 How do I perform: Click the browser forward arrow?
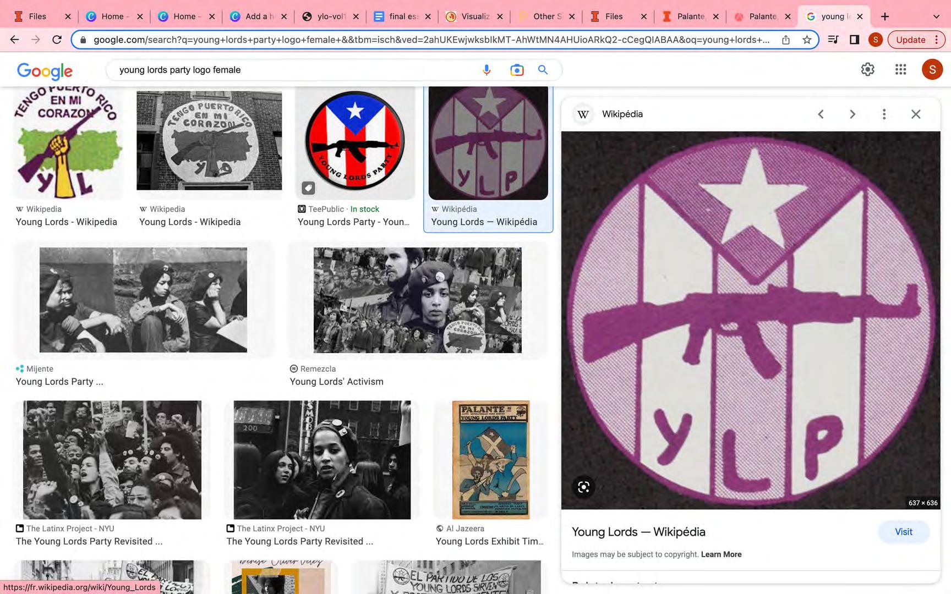[36, 40]
